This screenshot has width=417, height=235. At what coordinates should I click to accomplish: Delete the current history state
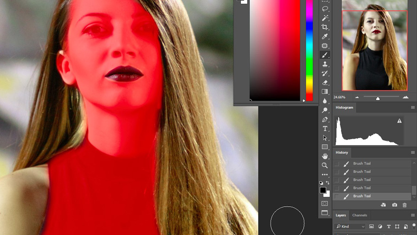(404, 205)
